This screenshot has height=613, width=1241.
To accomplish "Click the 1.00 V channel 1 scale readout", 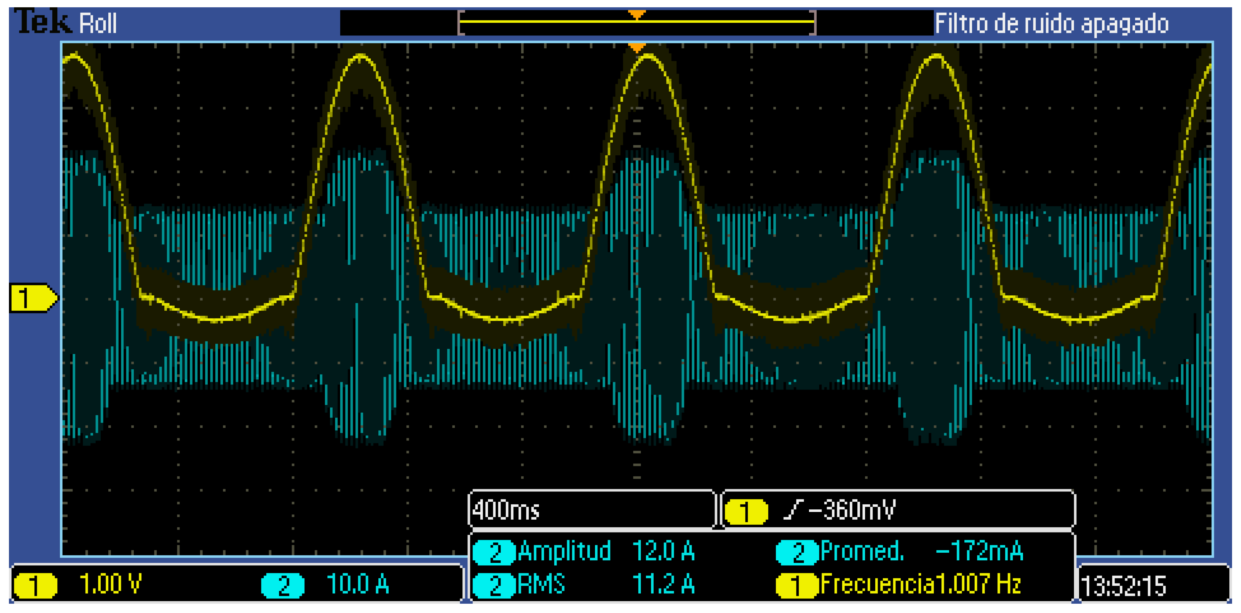I will (110, 584).
